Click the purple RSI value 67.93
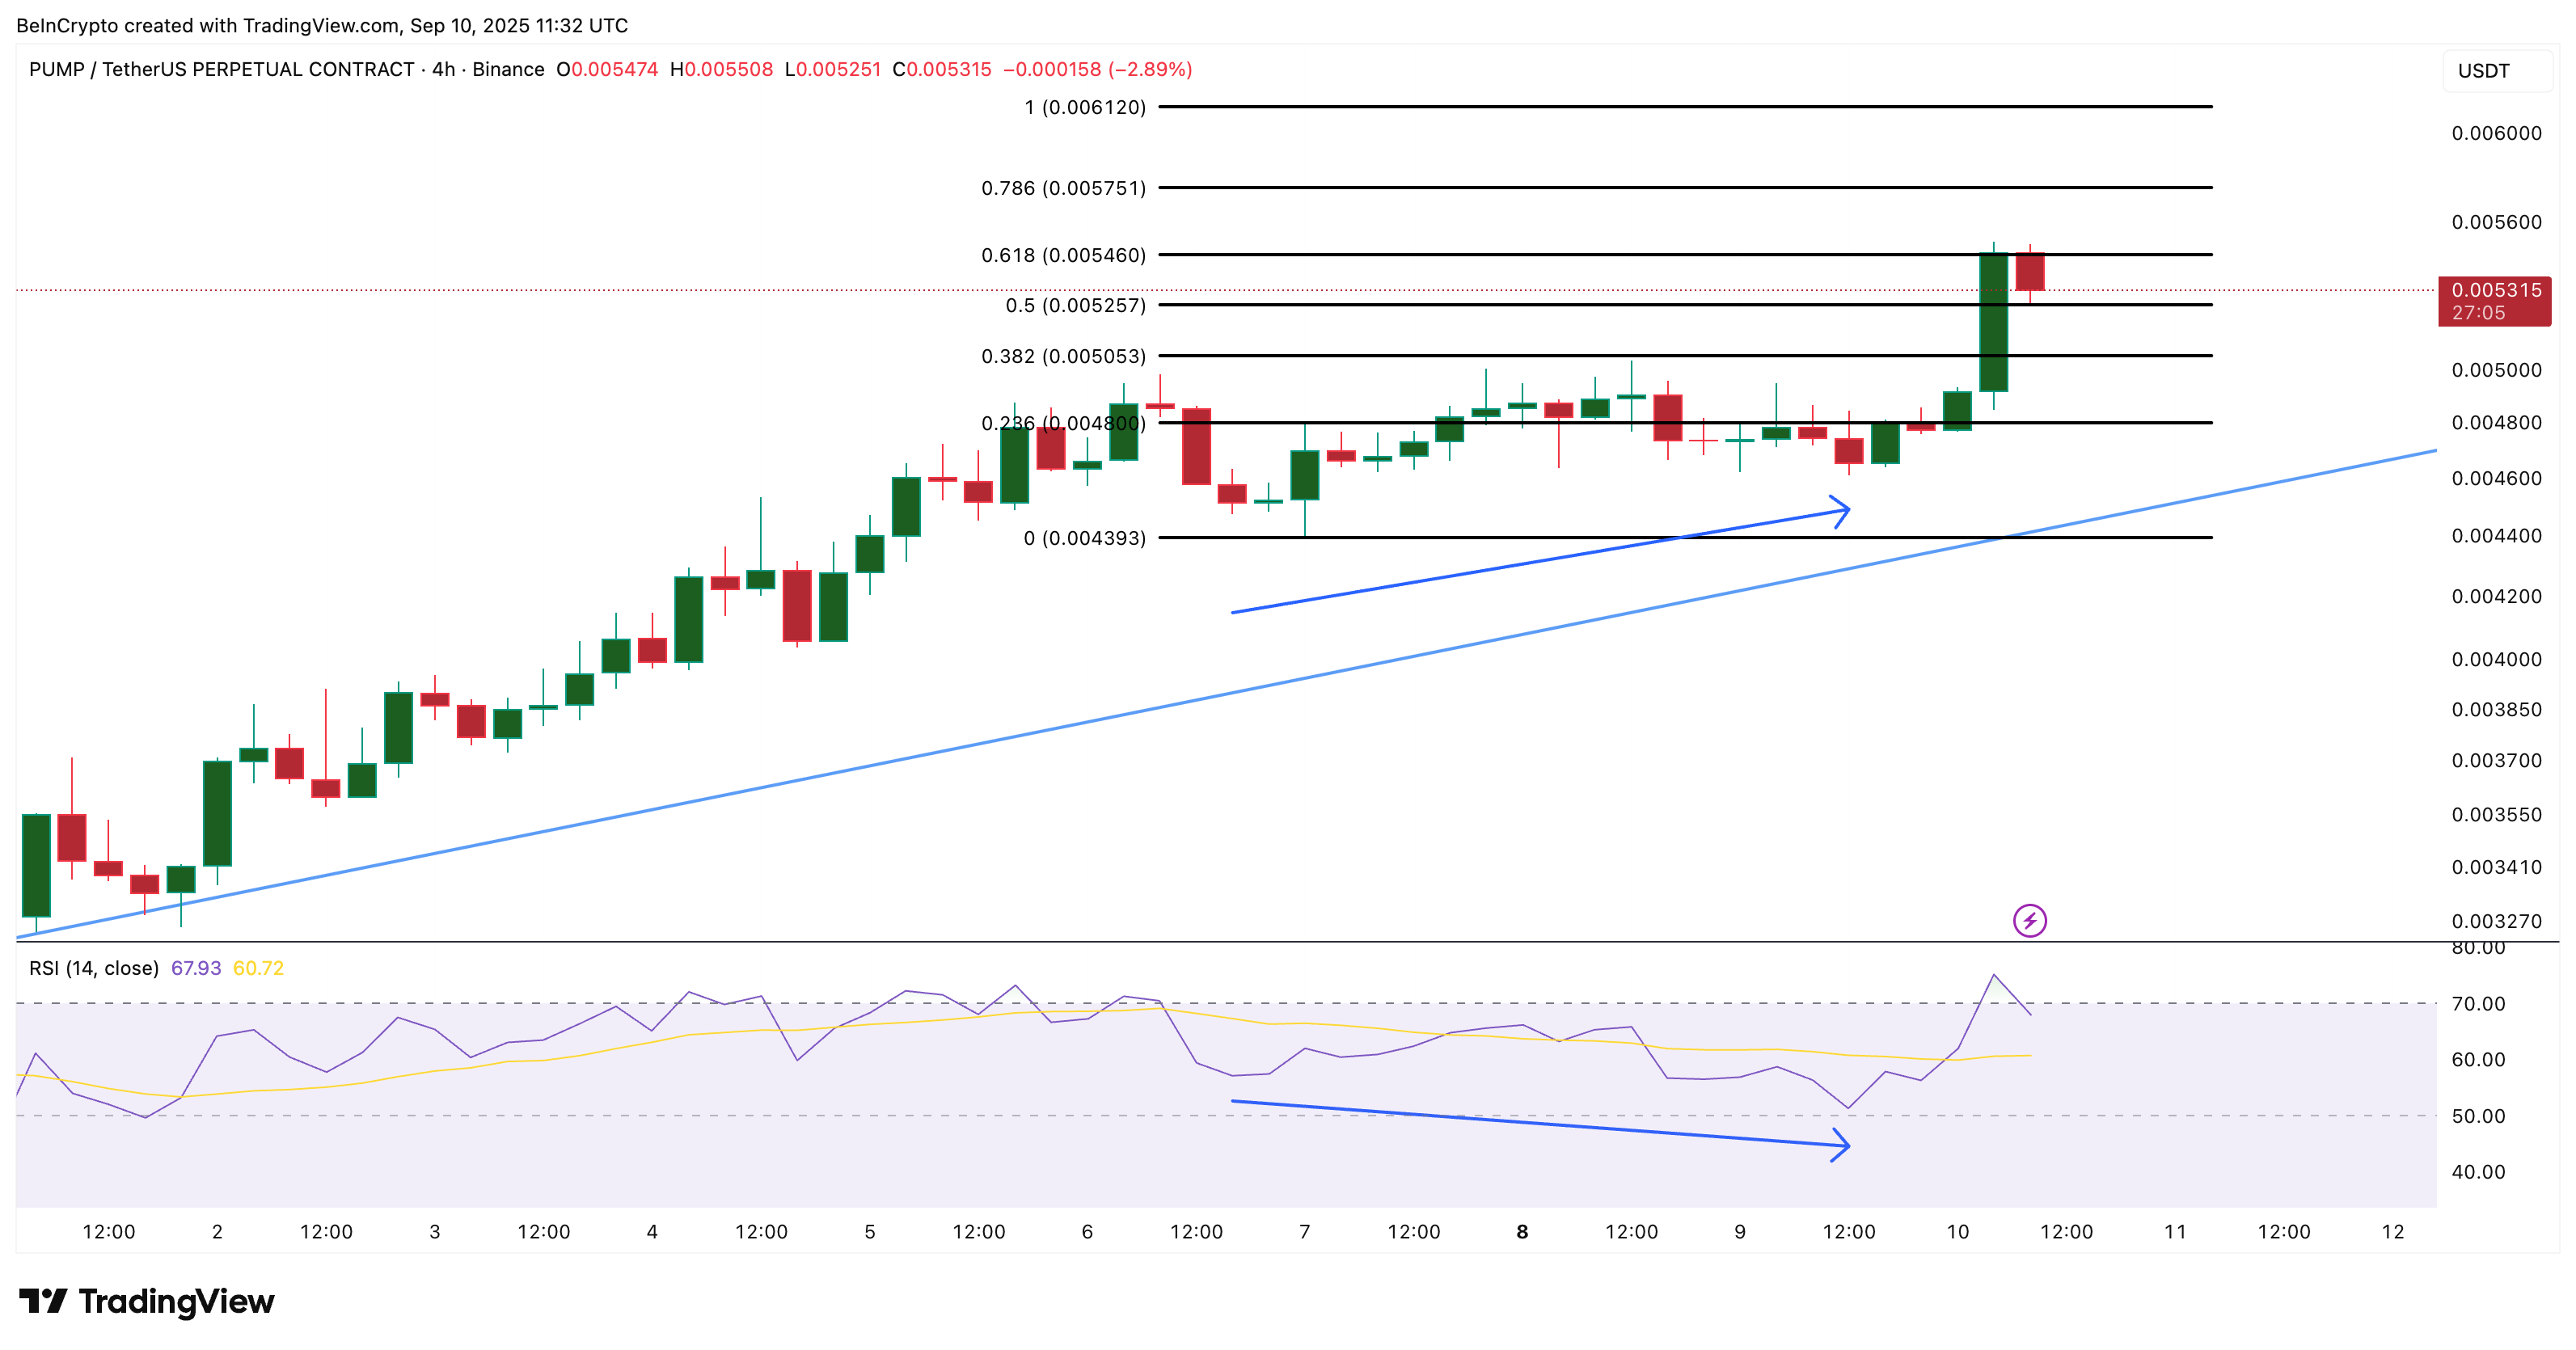Image resolution: width=2576 pixels, height=1350 pixels. pyautogui.click(x=196, y=967)
